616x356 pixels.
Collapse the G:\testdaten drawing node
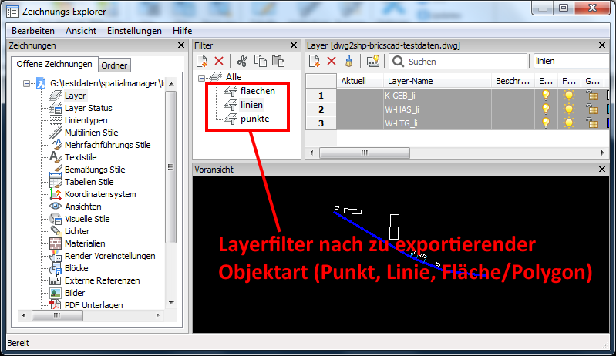(26, 83)
